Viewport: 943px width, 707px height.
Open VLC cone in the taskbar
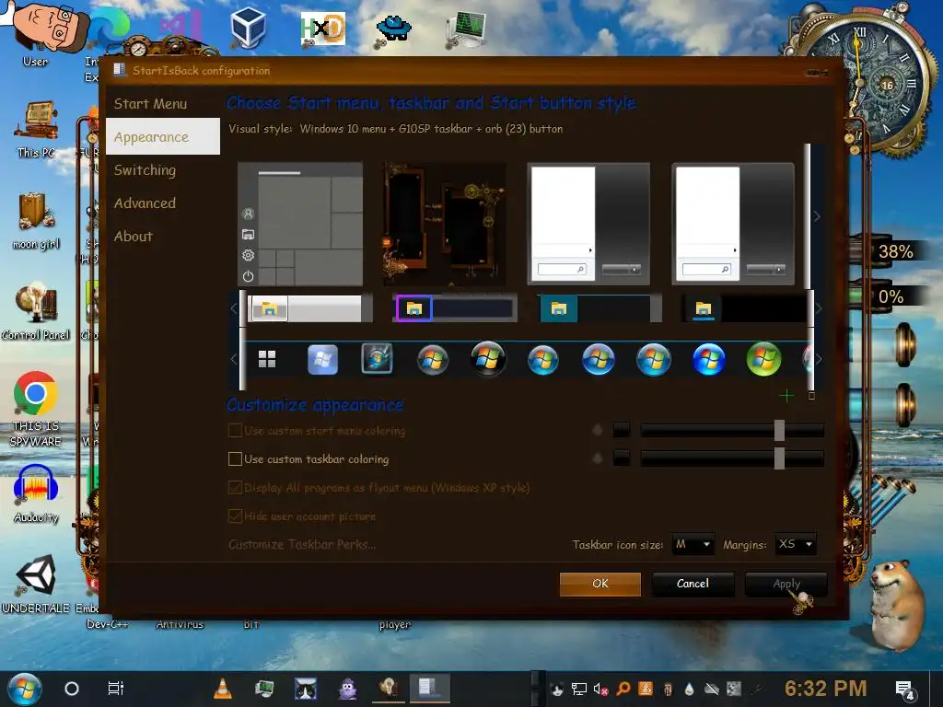pyautogui.click(x=223, y=689)
